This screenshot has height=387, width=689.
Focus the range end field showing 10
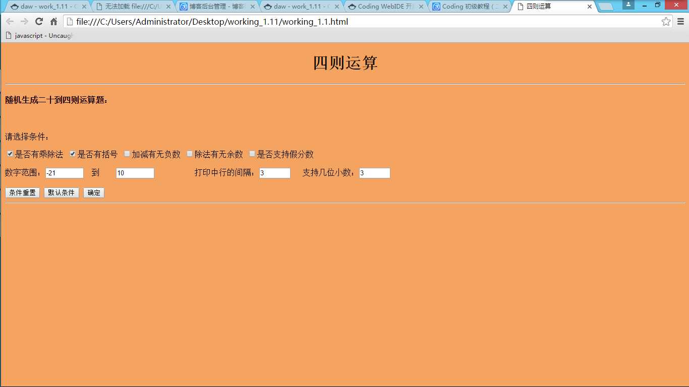135,173
